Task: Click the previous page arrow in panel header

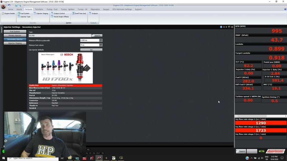Action: [224, 27]
